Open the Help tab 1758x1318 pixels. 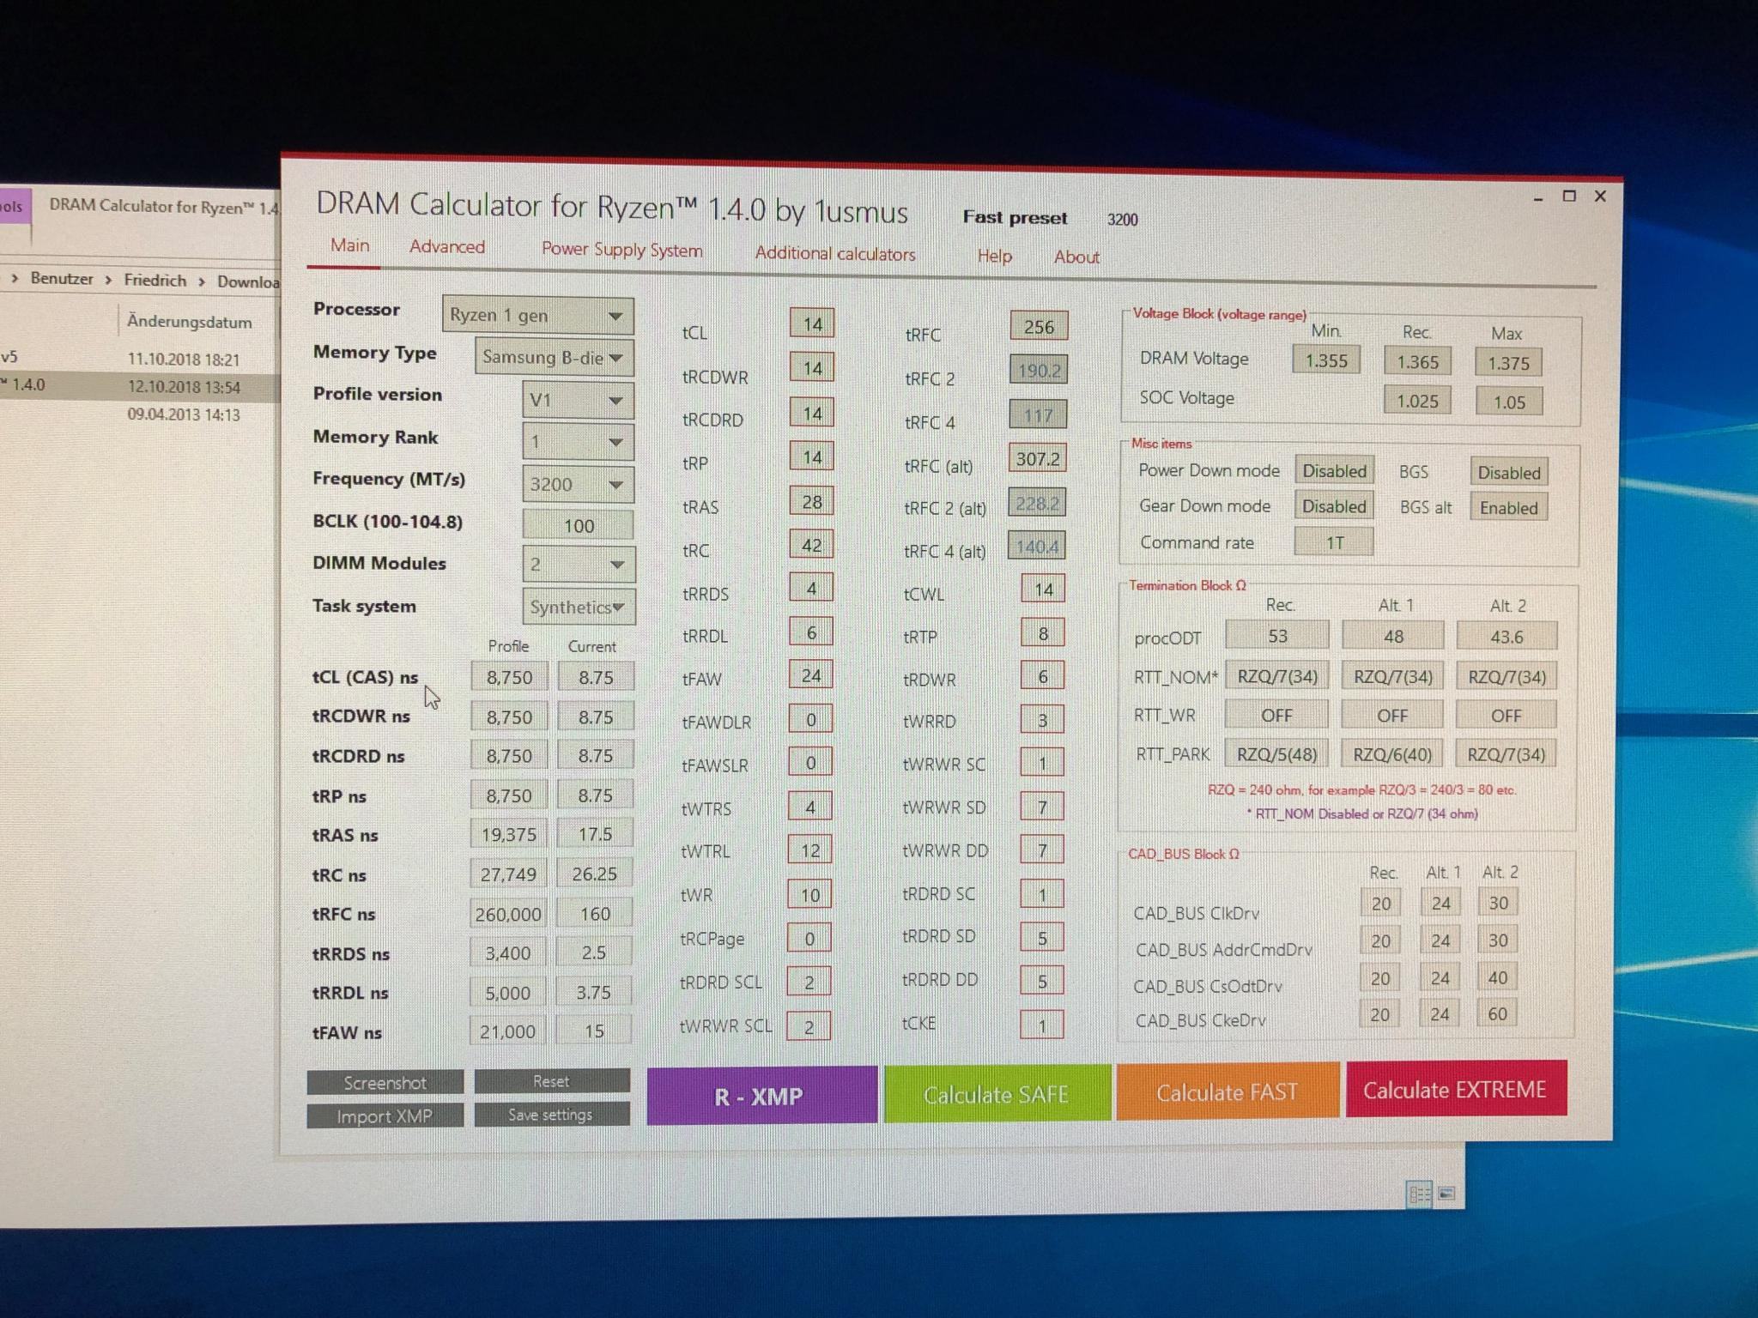pos(994,256)
